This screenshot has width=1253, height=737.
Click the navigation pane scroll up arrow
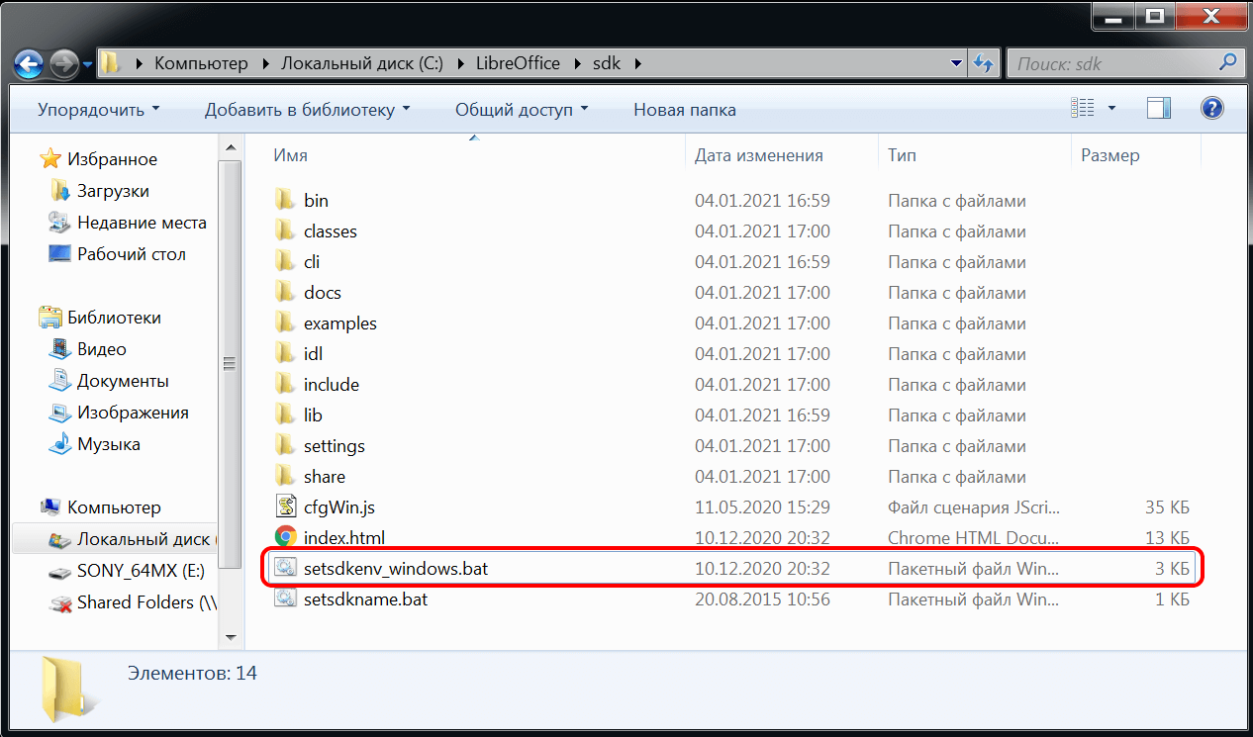[230, 149]
